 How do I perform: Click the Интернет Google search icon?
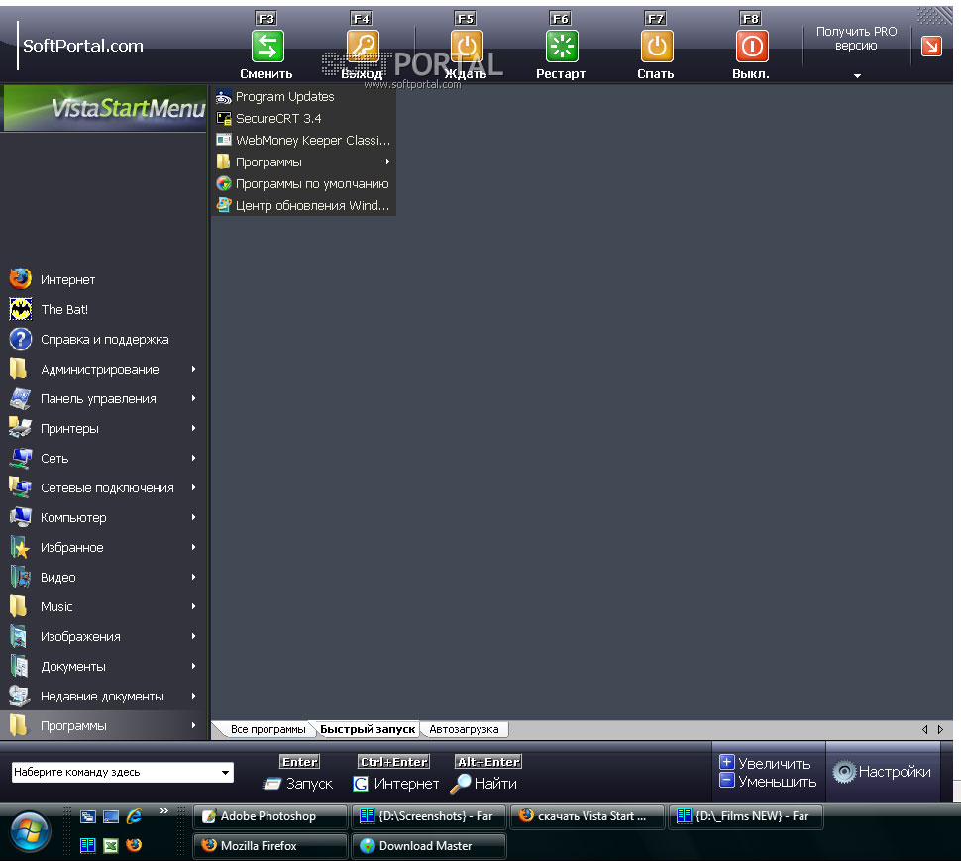click(x=361, y=783)
